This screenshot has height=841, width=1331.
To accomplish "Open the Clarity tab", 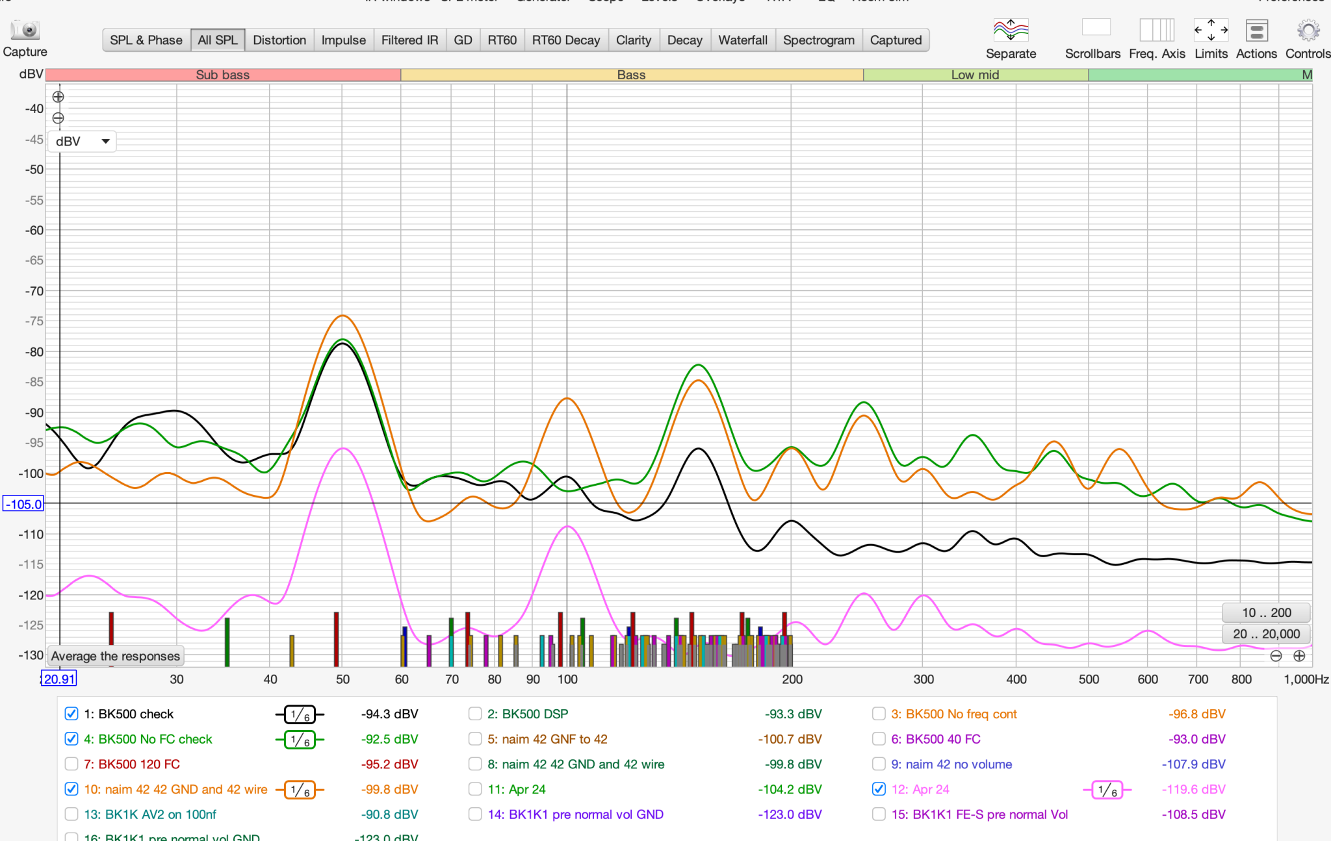I will [634, 40].
